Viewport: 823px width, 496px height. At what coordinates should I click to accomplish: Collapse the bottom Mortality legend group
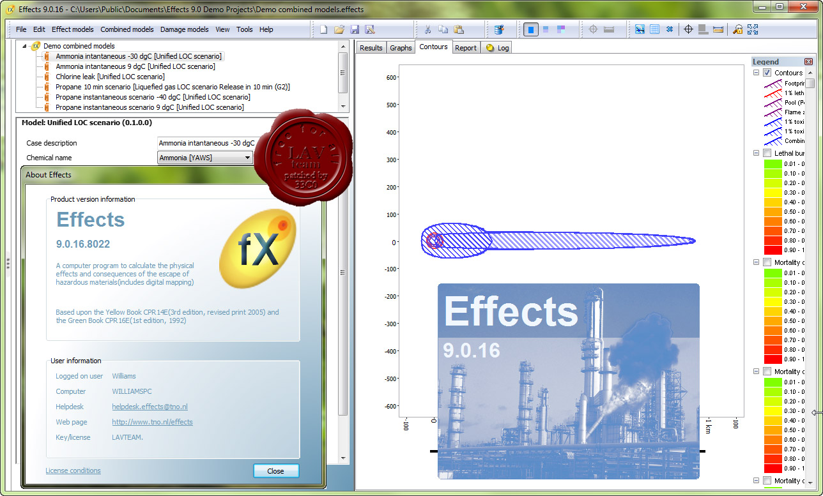[x=757, y=481]
